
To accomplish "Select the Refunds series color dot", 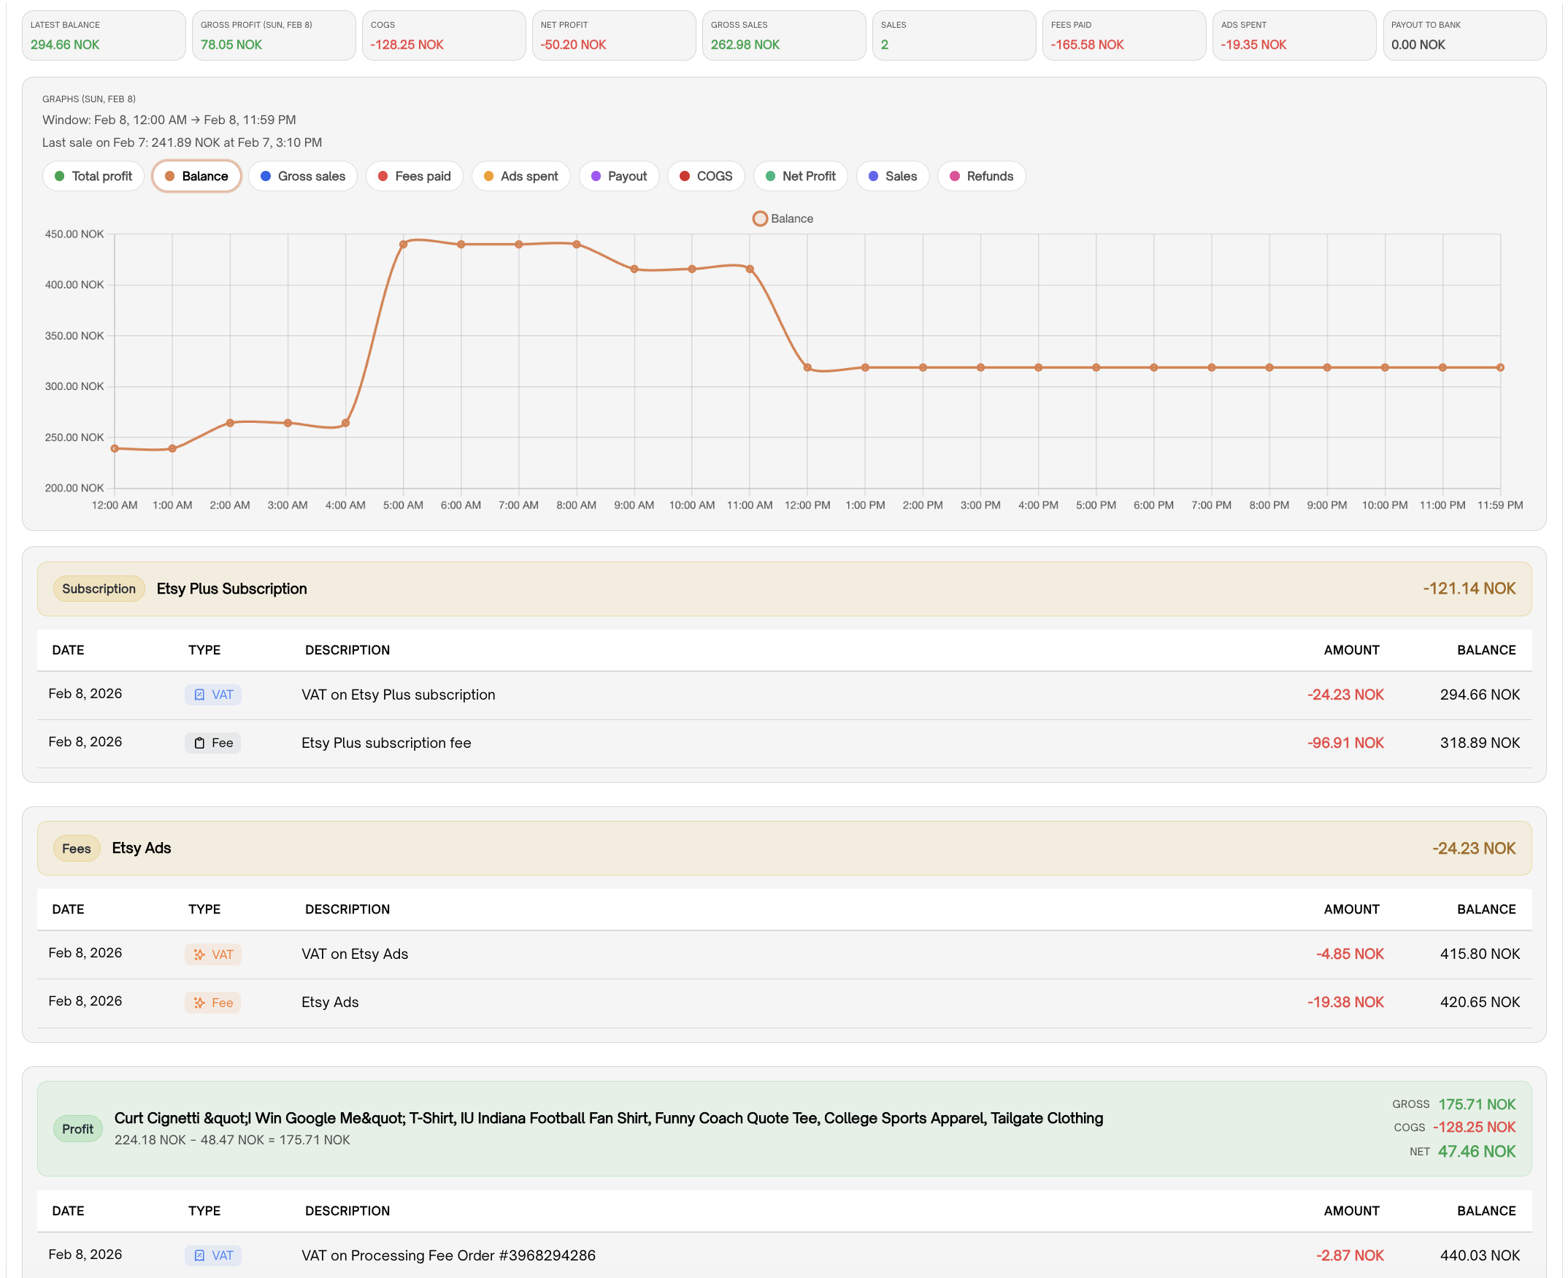I will (954, 176).
